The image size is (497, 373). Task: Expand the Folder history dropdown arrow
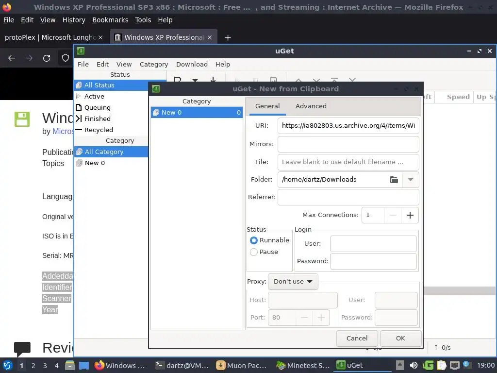click(411, 180)
